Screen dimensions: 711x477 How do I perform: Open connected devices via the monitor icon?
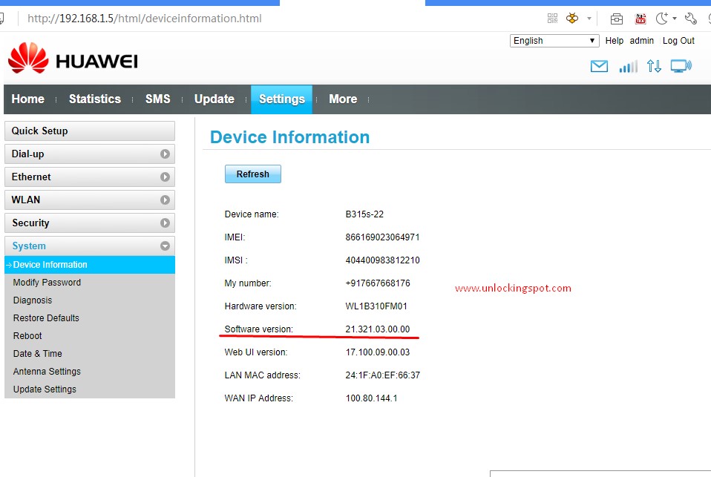pyautogui.click(x=680, y=65)
